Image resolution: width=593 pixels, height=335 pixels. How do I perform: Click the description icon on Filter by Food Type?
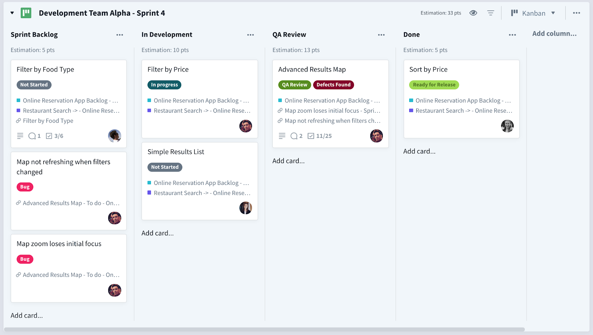point(20,136)
